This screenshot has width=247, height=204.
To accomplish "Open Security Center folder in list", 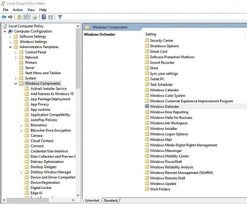I will click(161, 41).
